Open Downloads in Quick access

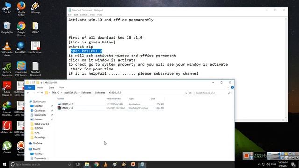40,111
